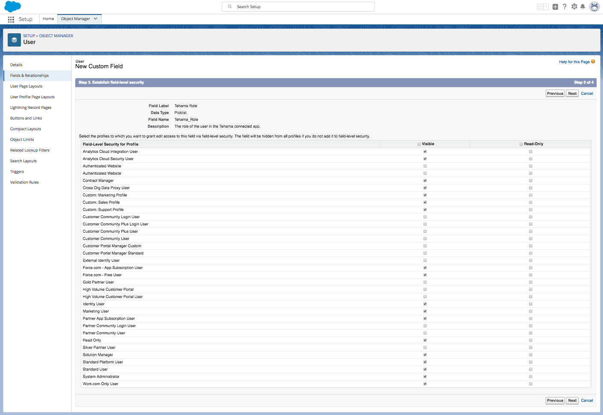Switch to the Home tab
The height and width of the screenshot is (415, 603).
[48, 19]
